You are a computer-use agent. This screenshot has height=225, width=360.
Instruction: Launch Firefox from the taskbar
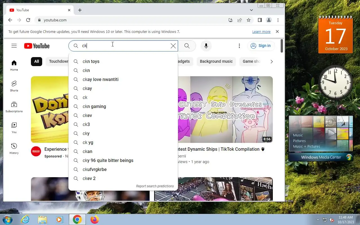point(94,219)
